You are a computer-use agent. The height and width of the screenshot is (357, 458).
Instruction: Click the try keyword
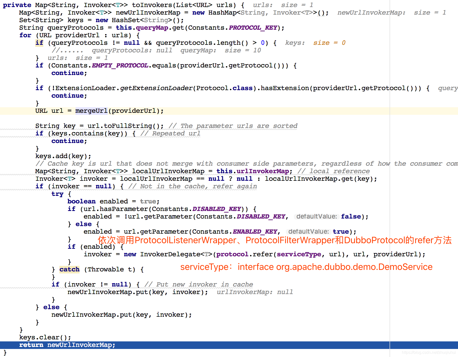57,194
